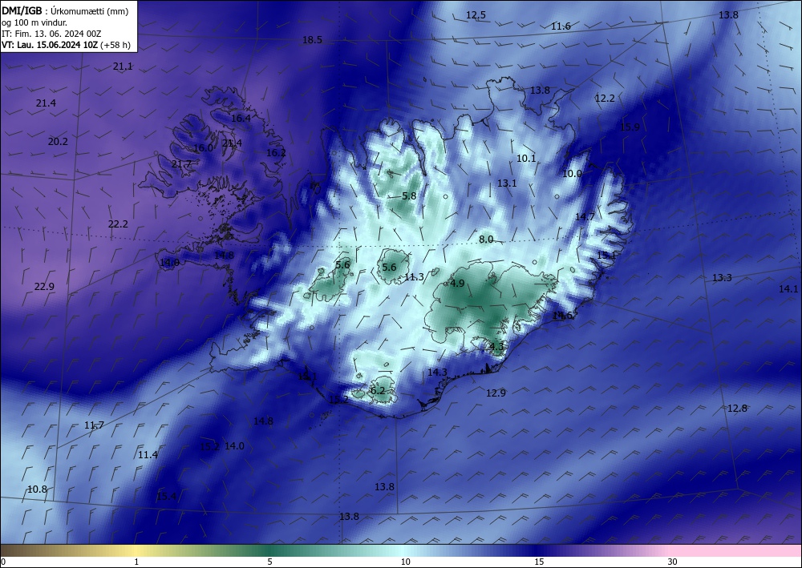Click the value 13.3 on the map
Screen dimensions: 802x568
click(722, 278)
